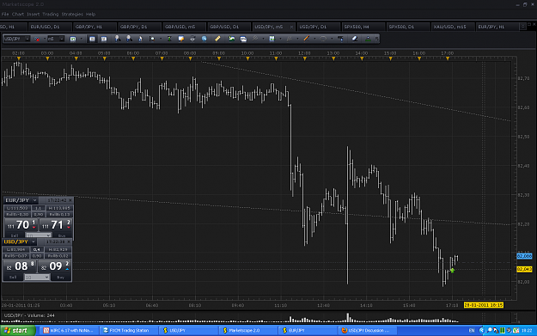This screenshot has width=537, height=336.
Task: Switch to the GBP/USD, D1 tab
Action: pos(229,27)
